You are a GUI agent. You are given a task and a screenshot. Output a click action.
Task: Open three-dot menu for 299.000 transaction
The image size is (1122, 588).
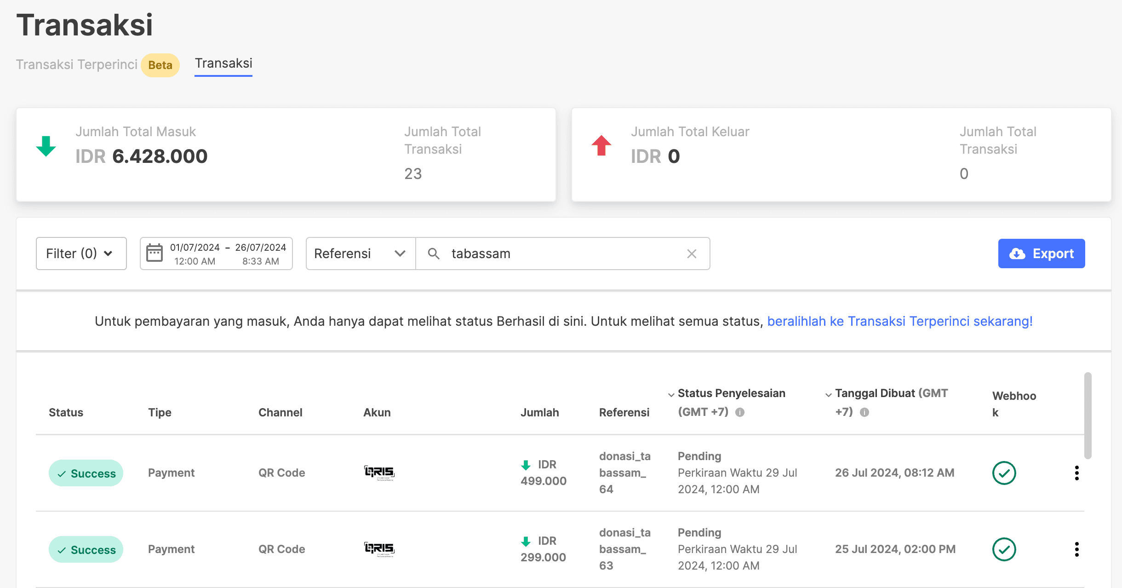[1076, 549]
